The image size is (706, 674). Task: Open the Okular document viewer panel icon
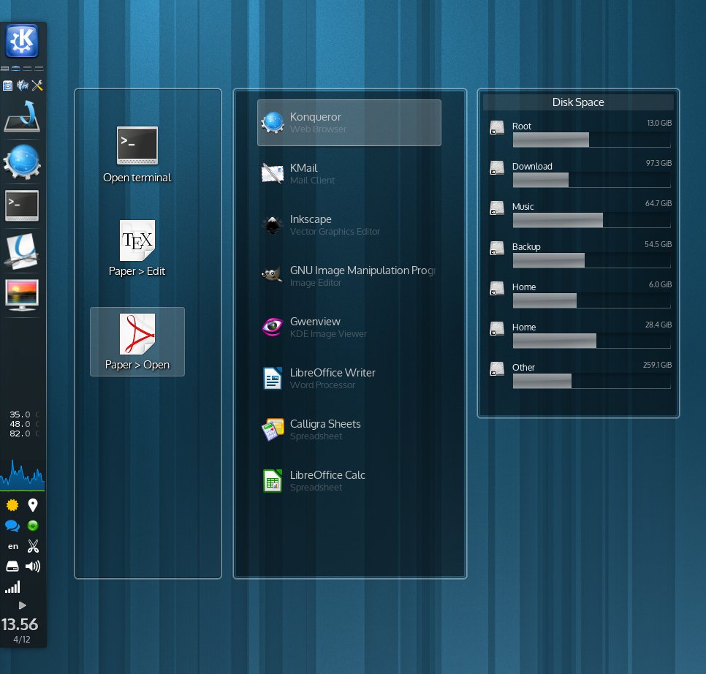[x=22, y=251]
